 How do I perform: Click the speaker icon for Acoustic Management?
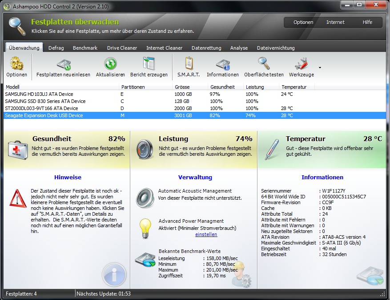point(145,198)
